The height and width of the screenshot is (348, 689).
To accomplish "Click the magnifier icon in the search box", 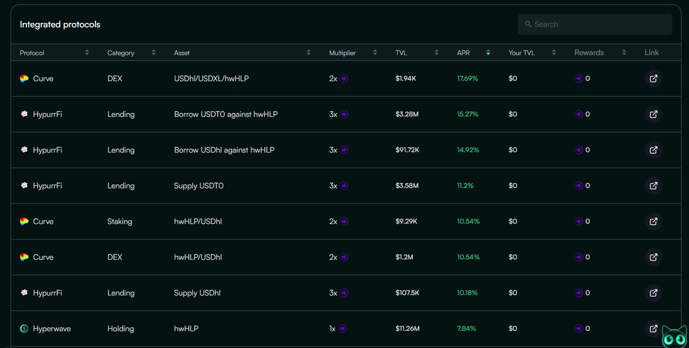I will click(528, 25).
